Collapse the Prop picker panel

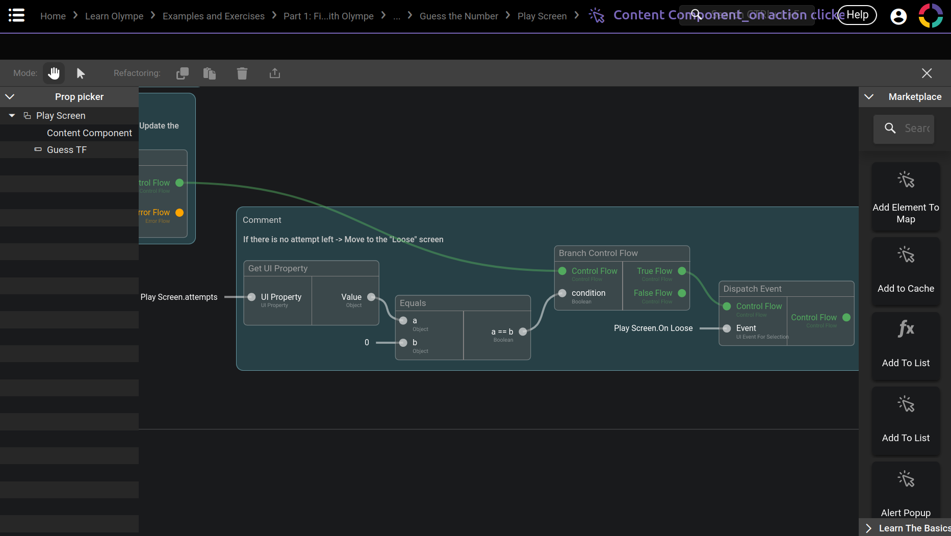(x=10, y=97)
